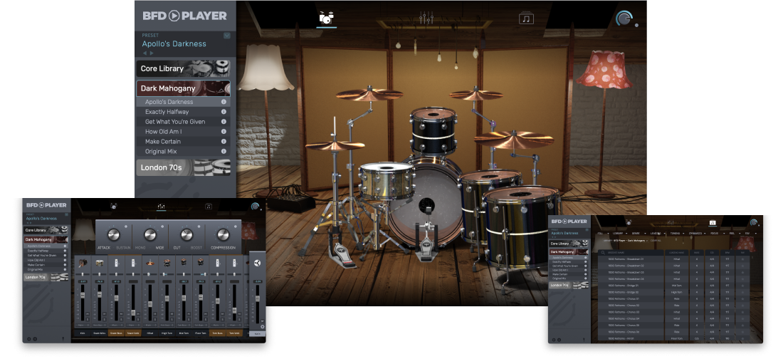This screenshot has height=359, width=783.
Task: Open the preset dropdown menu arrow
Action: [227, 35]
